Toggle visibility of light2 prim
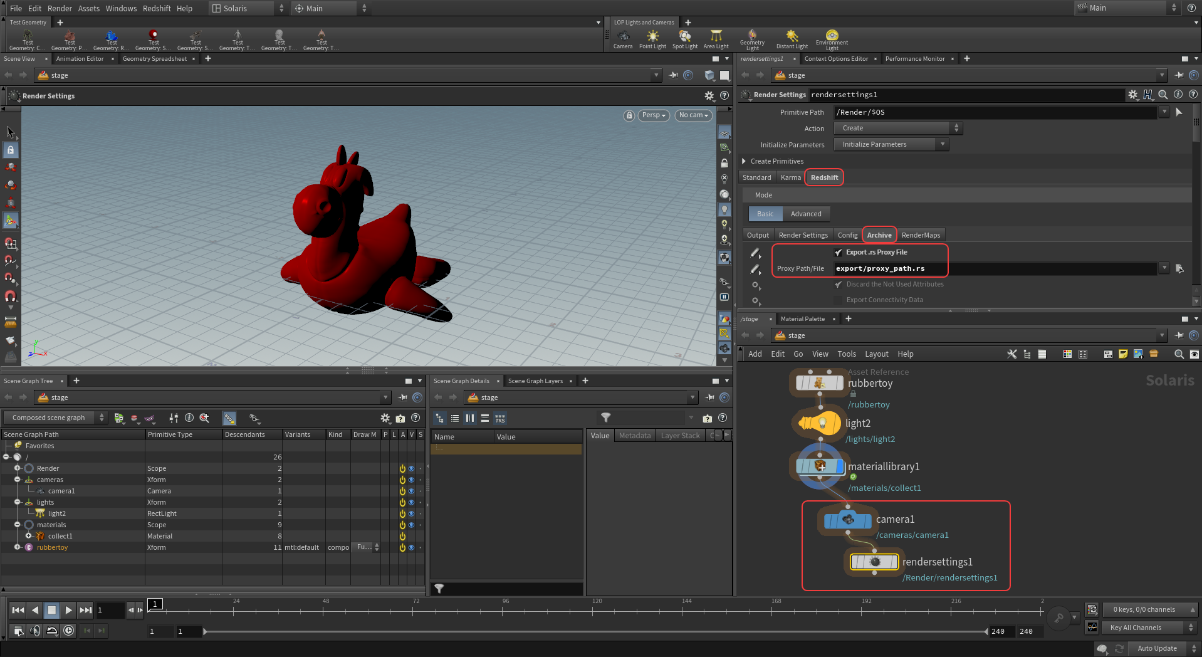The width and height of the screenshot is (1202, 657). [x=411, y=514]
